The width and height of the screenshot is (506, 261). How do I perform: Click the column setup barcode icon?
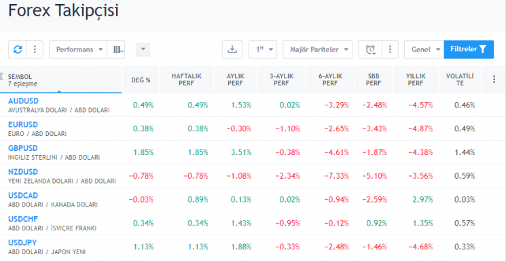point(116,50)
